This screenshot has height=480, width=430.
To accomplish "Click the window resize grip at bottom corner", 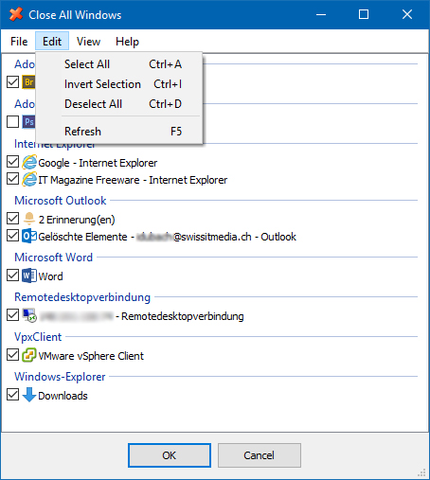I will pos(421,472).
